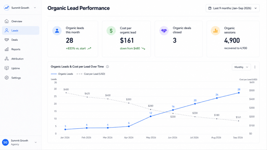This screenshot has height=150, width=267.
Task: Click the purple handshake icon on deals card
Action: pos(164,31)
